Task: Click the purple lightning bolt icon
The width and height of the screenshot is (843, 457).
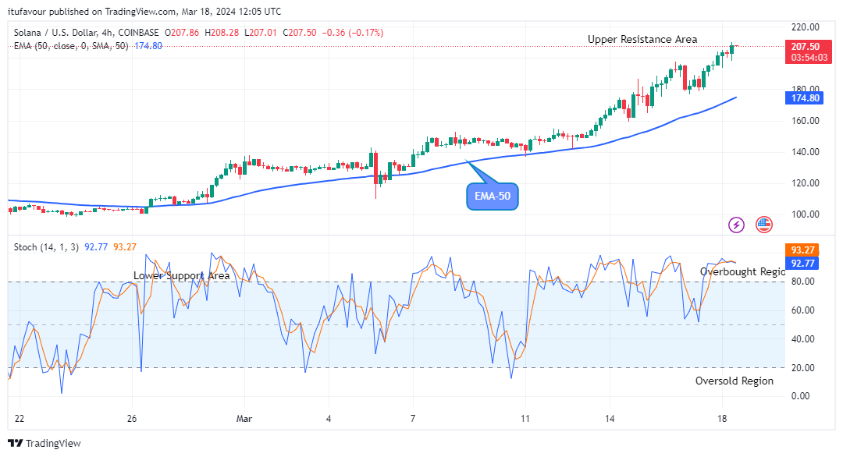Action: (x=736, y=225)
